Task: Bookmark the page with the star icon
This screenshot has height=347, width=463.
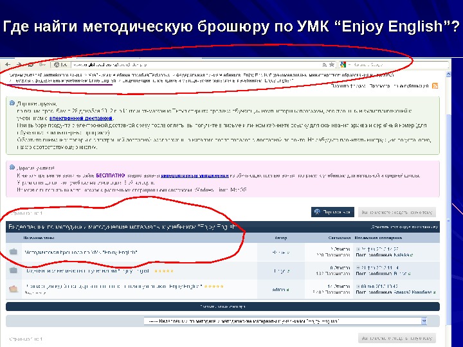Action: point(332,64)
